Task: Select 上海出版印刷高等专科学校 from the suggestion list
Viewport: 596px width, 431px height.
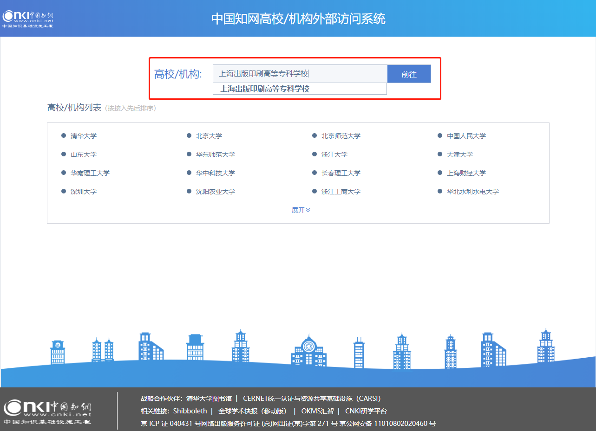Action: [x=300, y=89]
